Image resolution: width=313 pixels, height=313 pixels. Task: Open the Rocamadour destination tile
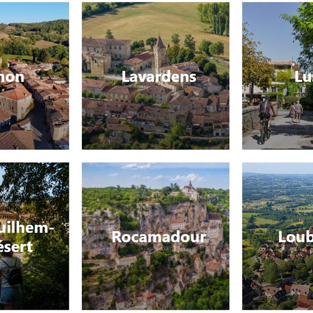click(x=156, y=236)
